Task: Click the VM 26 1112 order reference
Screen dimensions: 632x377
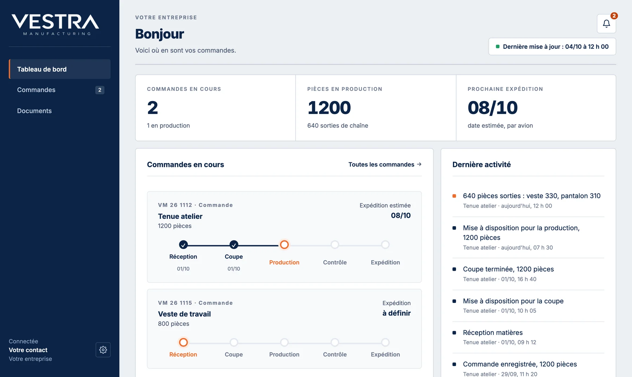Action: click(175, 205)
